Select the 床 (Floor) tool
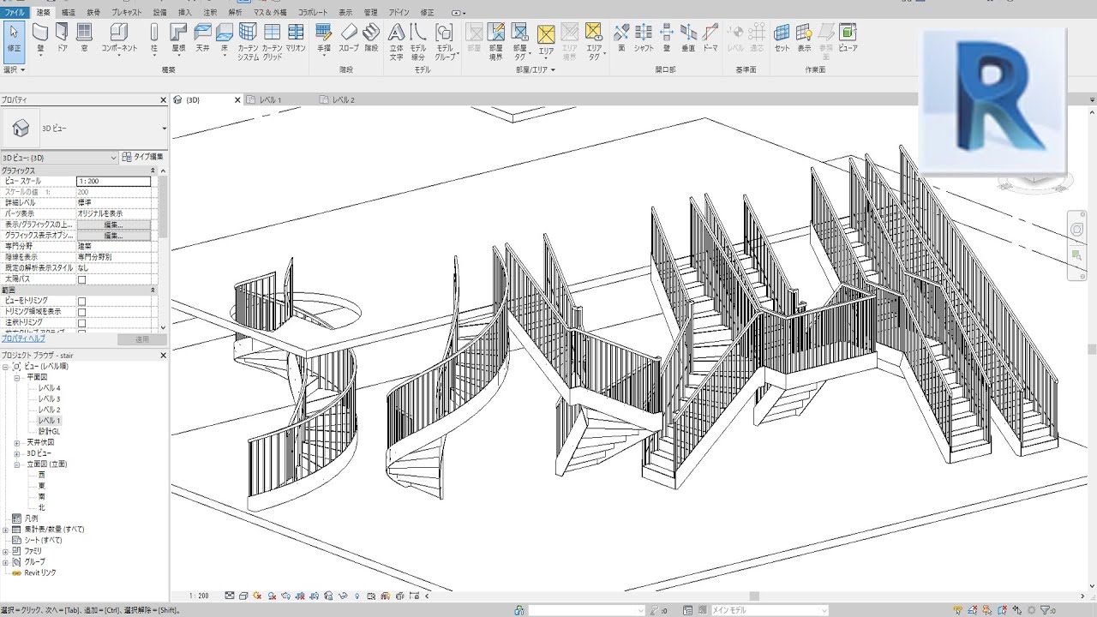Screen dimensions: 1097x617 (x=225, y=39)
